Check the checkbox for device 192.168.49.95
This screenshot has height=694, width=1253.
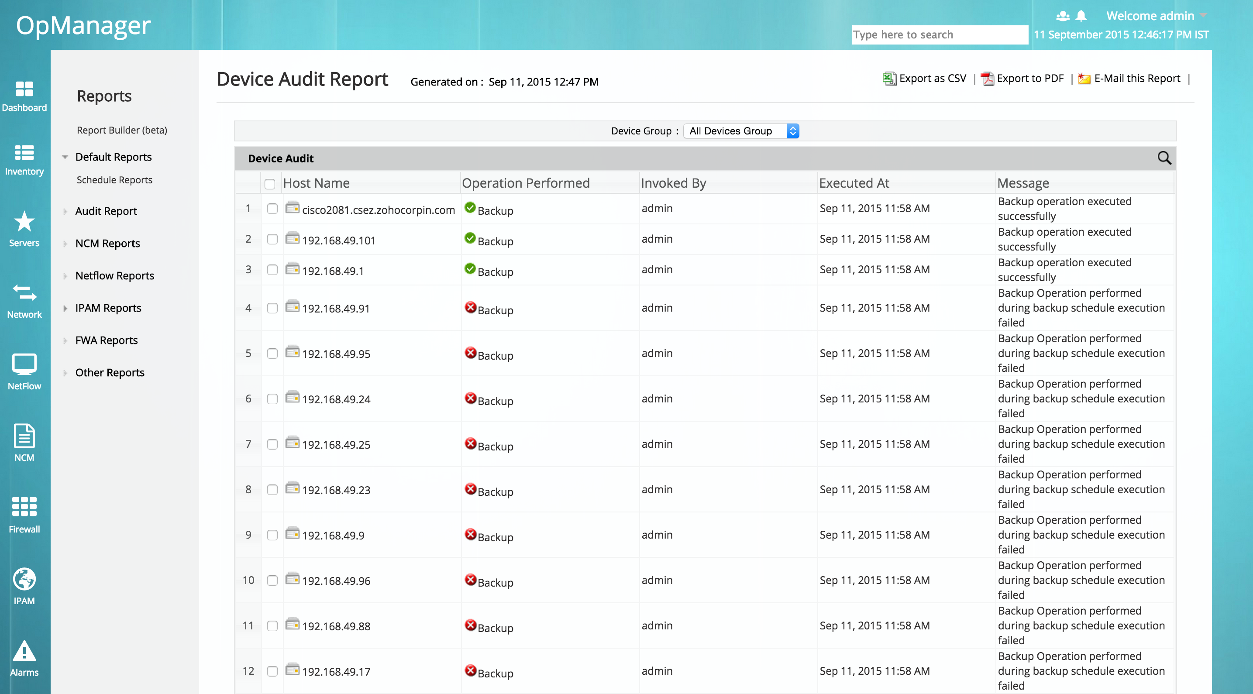click(272, 354)
